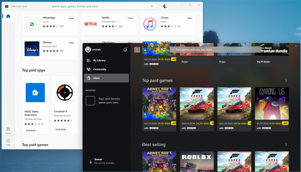Image resolution: width=301 pixels, height=172 pixels.
Task: Click the Find games, add-ons search field
Action: pyautogui.click(x=215, y=50)
